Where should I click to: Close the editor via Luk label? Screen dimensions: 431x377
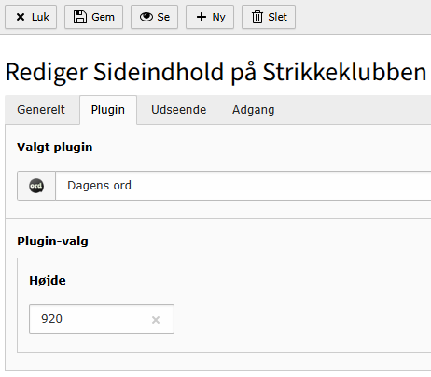point(40,17)
